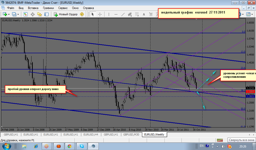This screenshot has width=256, height=150.
Task: Click the 38.2 Fibonacci level label
Action: (243, 90)
